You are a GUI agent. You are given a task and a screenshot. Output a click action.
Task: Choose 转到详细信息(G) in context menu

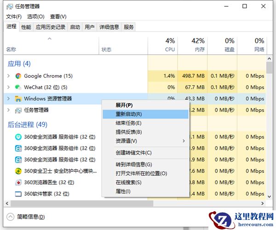[145, 164]
